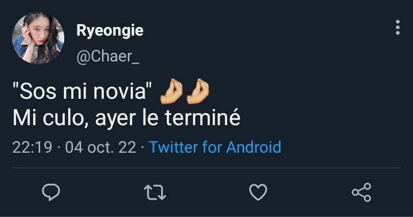Click the word "culo" in the tweet
This screenshot has height=217, width=413.
point(65,118)
